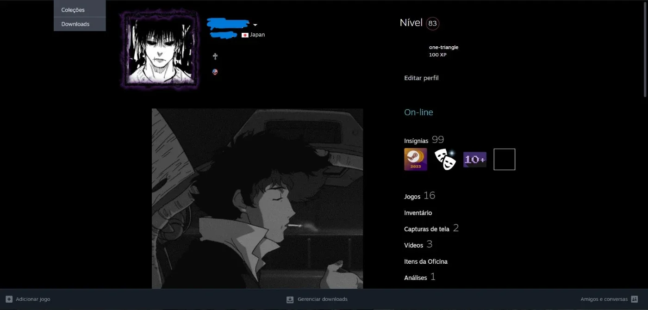This screenshot has height=310, width=648.
Task: Expand the username dropdown arrow
Action: pyautogui.click(x=255, y=25)
